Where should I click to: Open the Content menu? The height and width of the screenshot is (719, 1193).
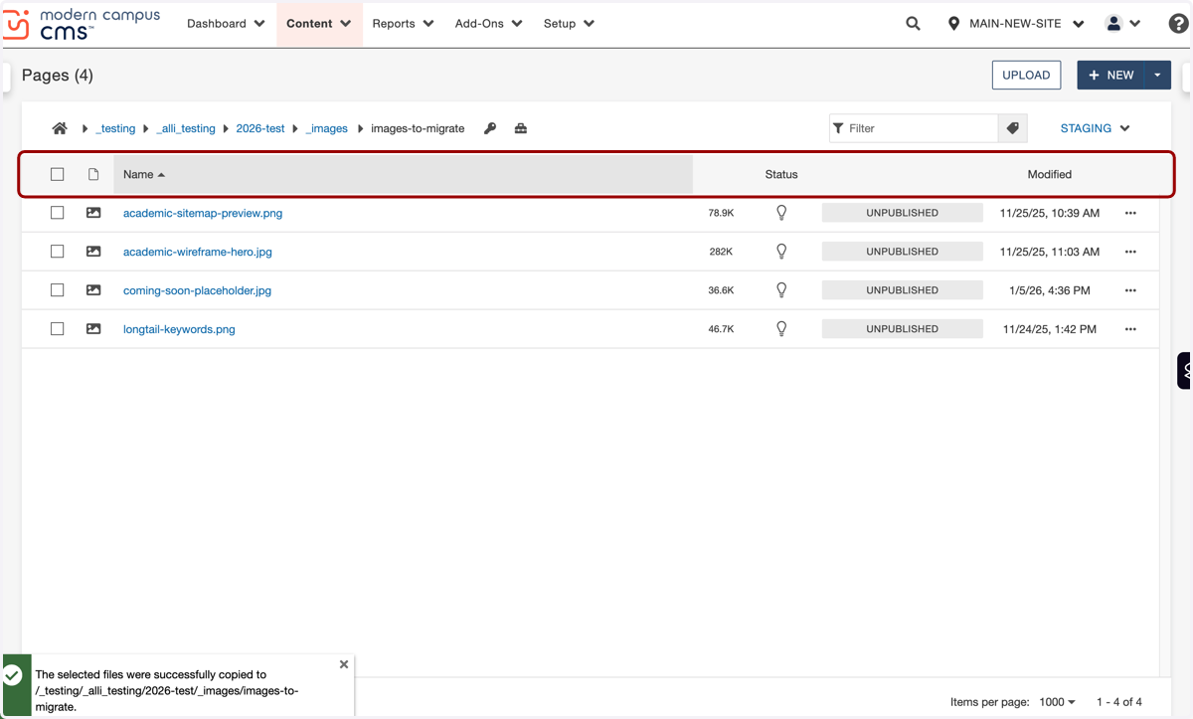tap(319, 24)
